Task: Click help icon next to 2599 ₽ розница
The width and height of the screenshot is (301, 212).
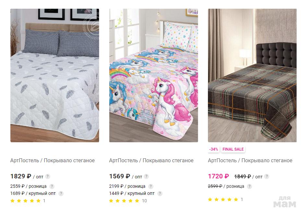Action: tap(249, 186)
